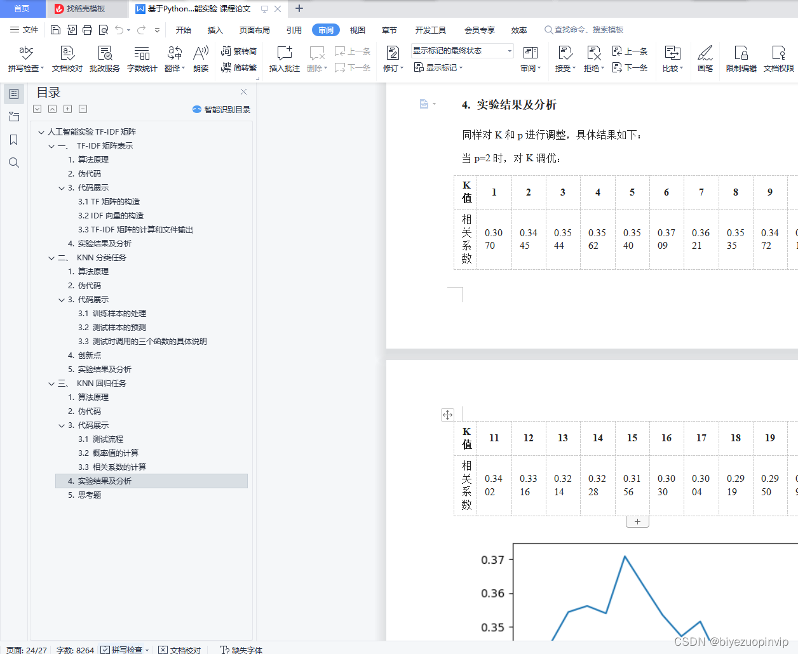The image size is (798, 654).
Task: Jump to 5. 思考题 heading
Action: [85, 495]
